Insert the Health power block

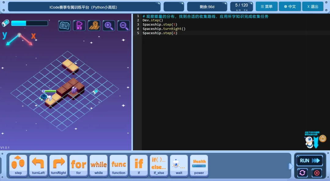point(199,165)
